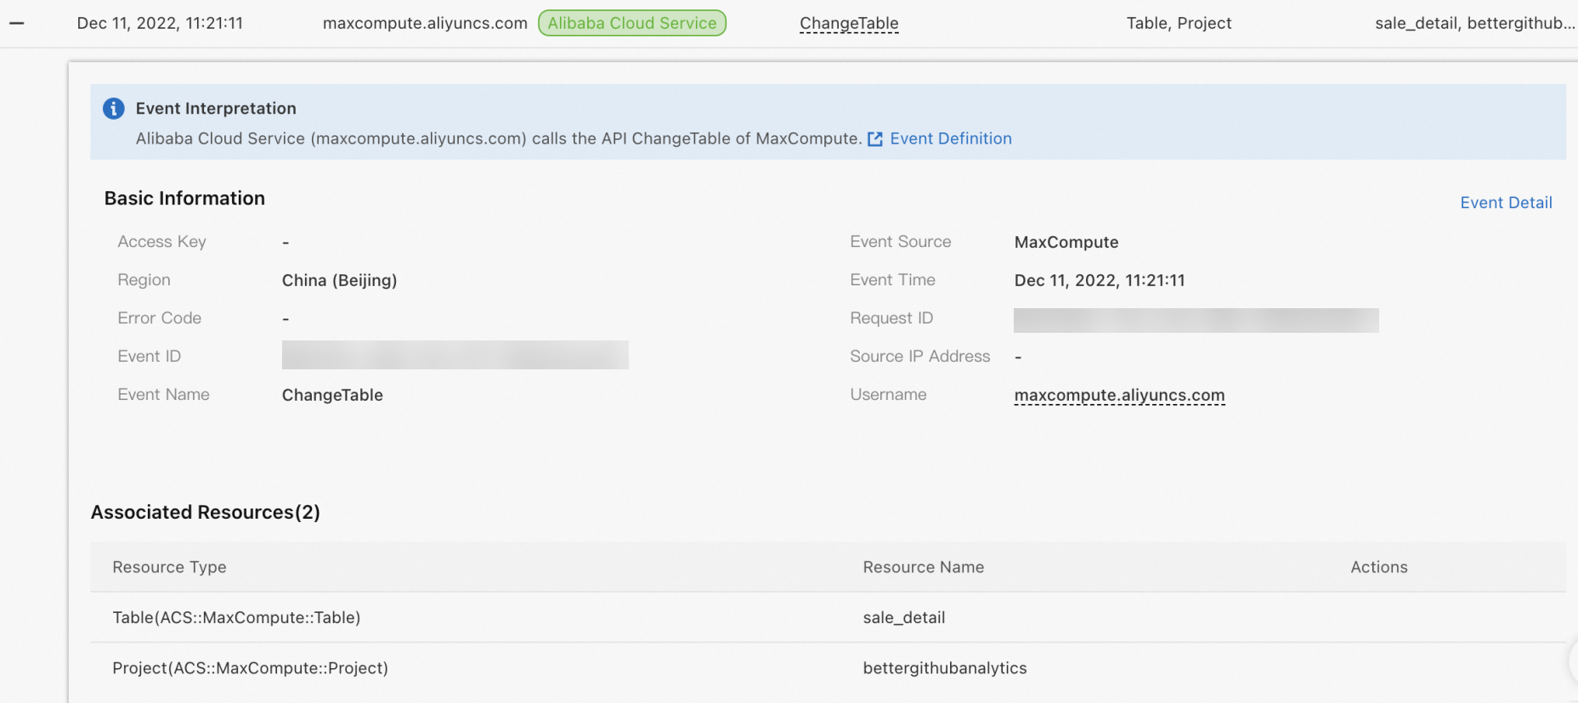This screenshot has height=703, width=1578.
Task: Click the Event Interpretation description sentence
Action: coord(499,138)
